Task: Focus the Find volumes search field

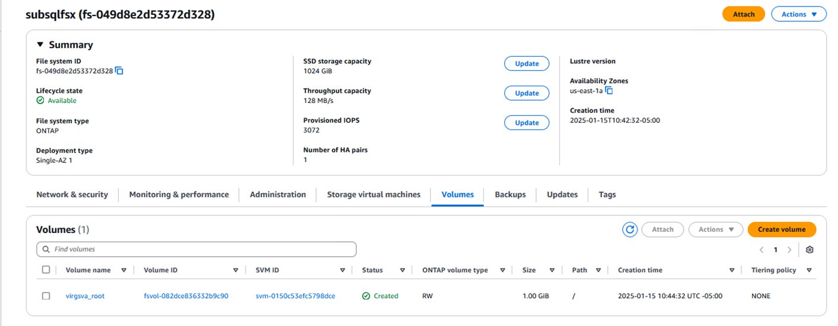Action: [196, 249]
